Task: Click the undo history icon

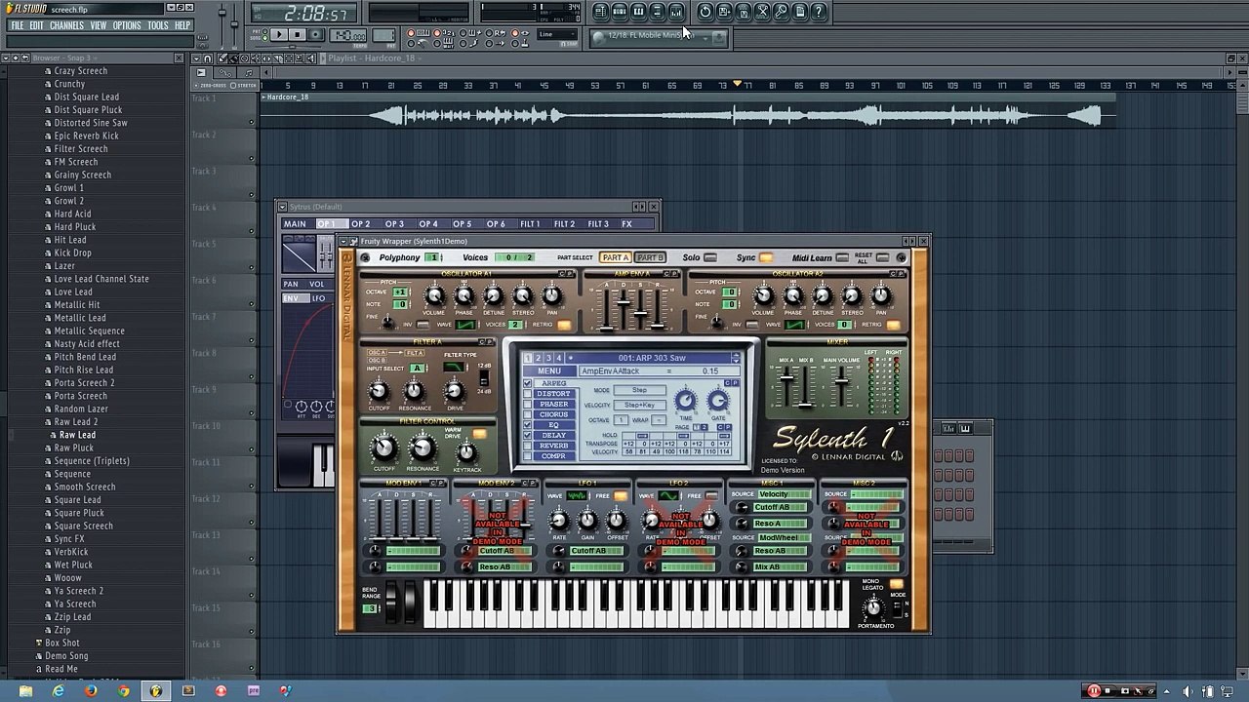Action: (705, 12)
